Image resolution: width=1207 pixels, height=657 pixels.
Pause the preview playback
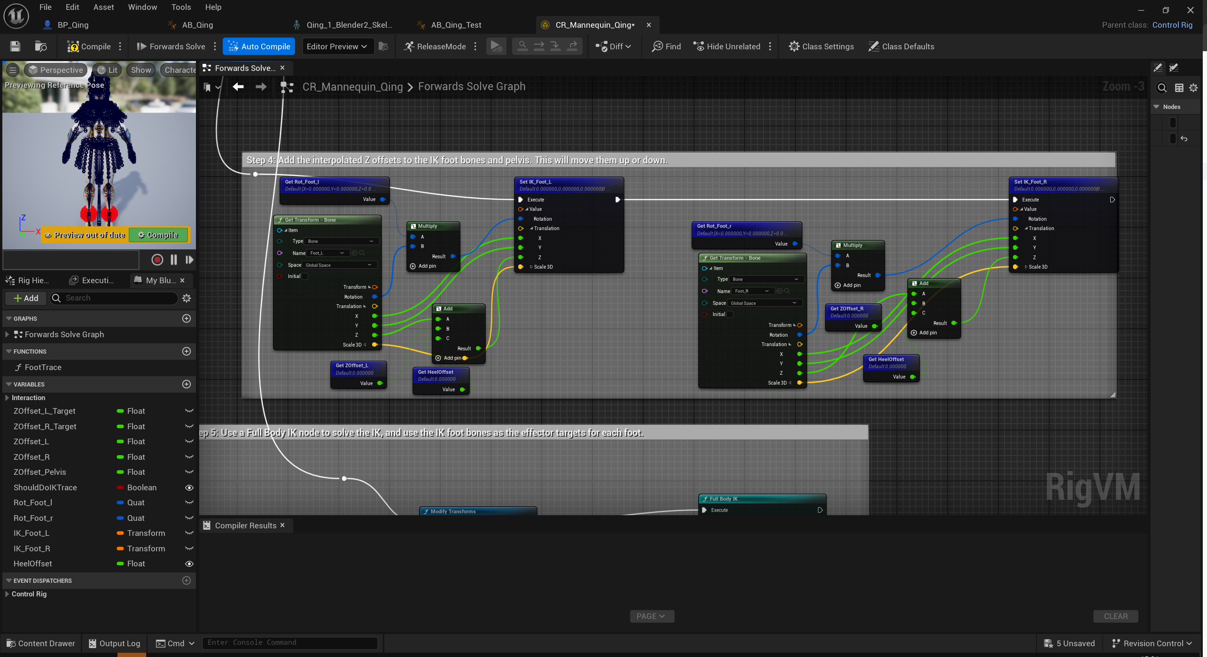[173, 260]
